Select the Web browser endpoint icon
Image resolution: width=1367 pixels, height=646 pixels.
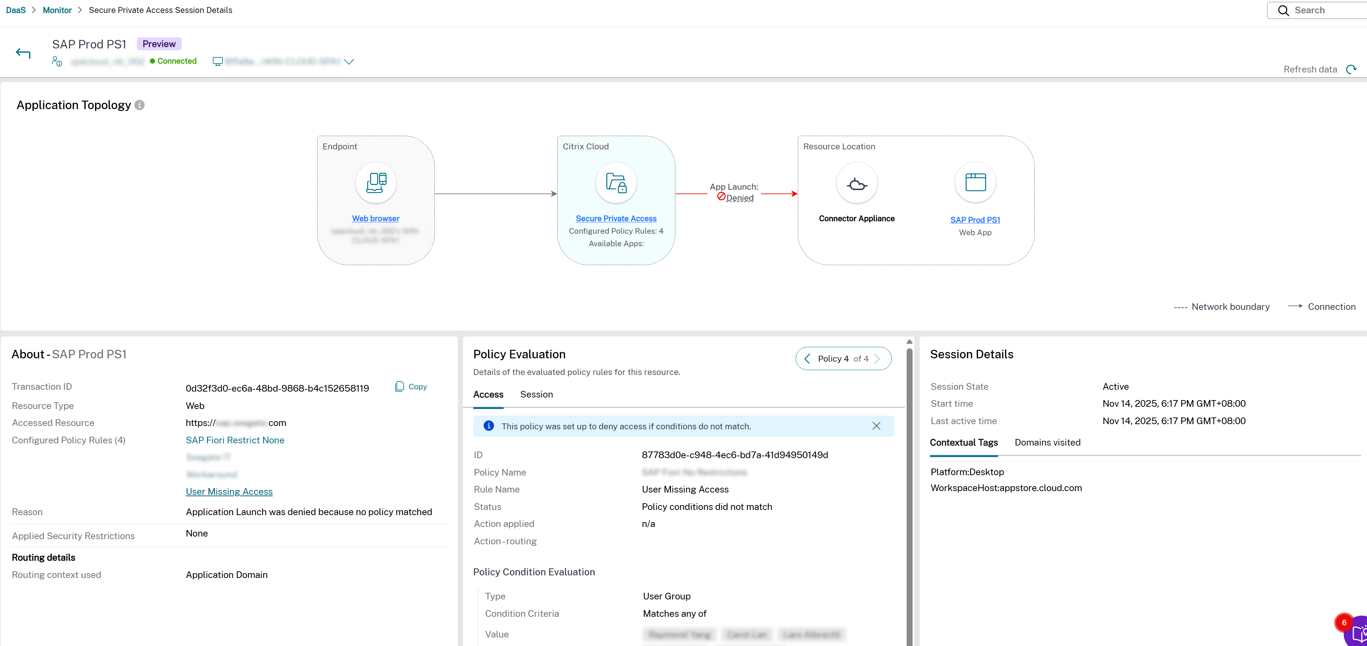point(375,182)
